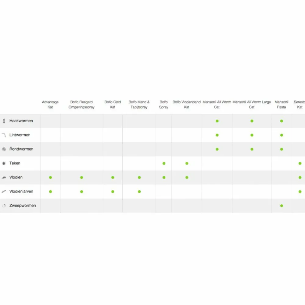
Task: Click the Vlooien flea icon
Action: (x=4, y=177)
